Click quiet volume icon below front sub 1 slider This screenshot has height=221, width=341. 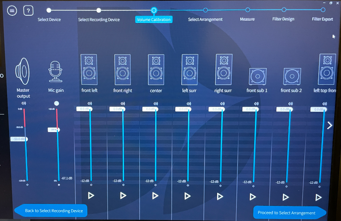253,186
